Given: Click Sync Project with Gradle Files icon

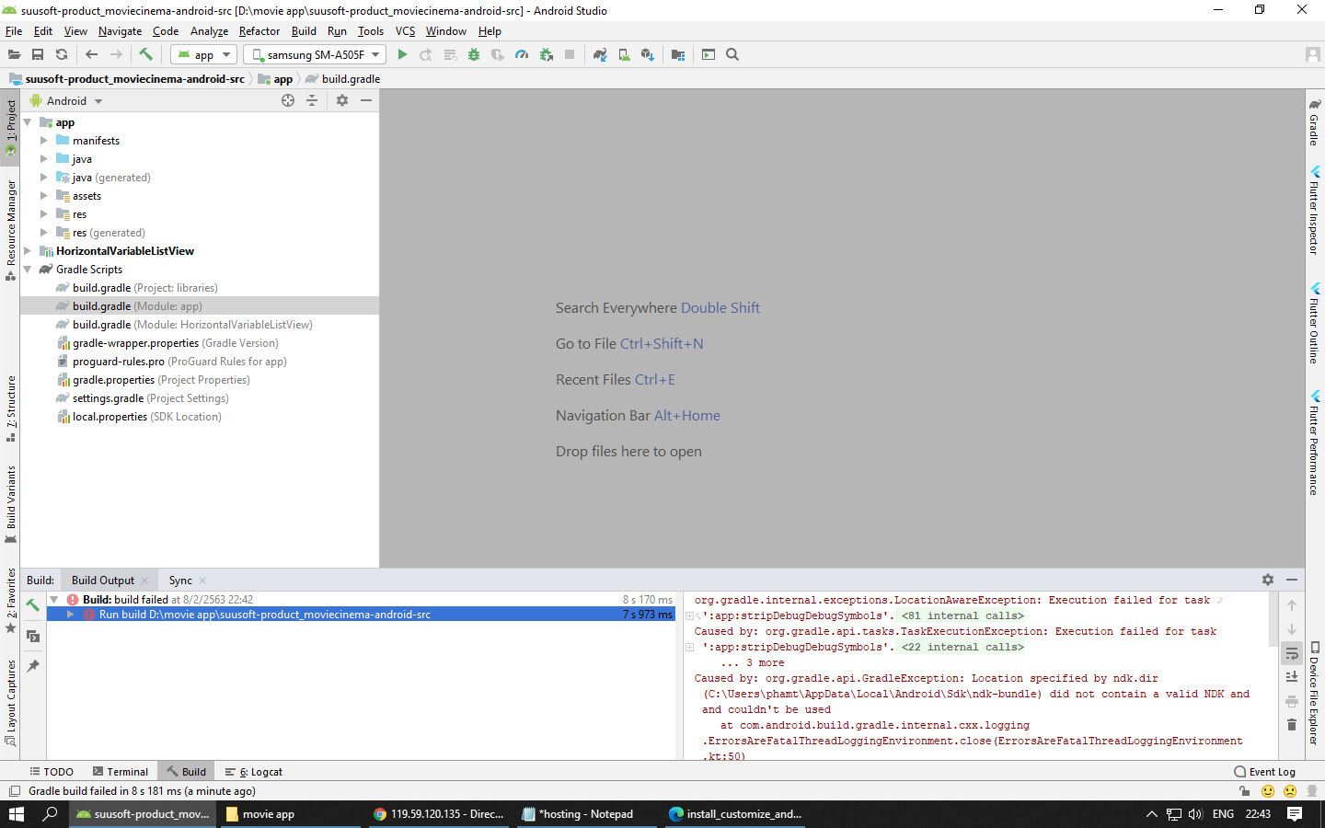Looking at the screenshot, I should 600,55.
